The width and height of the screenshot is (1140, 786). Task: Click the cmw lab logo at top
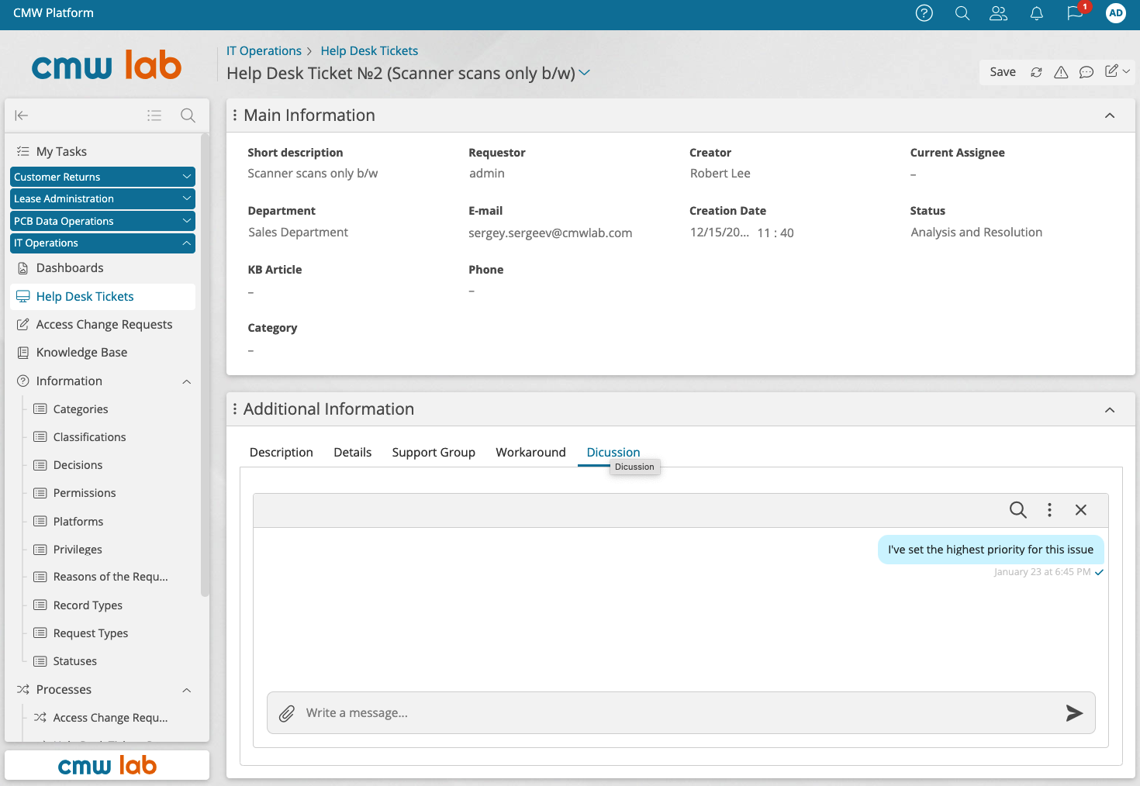pos(106,66)
